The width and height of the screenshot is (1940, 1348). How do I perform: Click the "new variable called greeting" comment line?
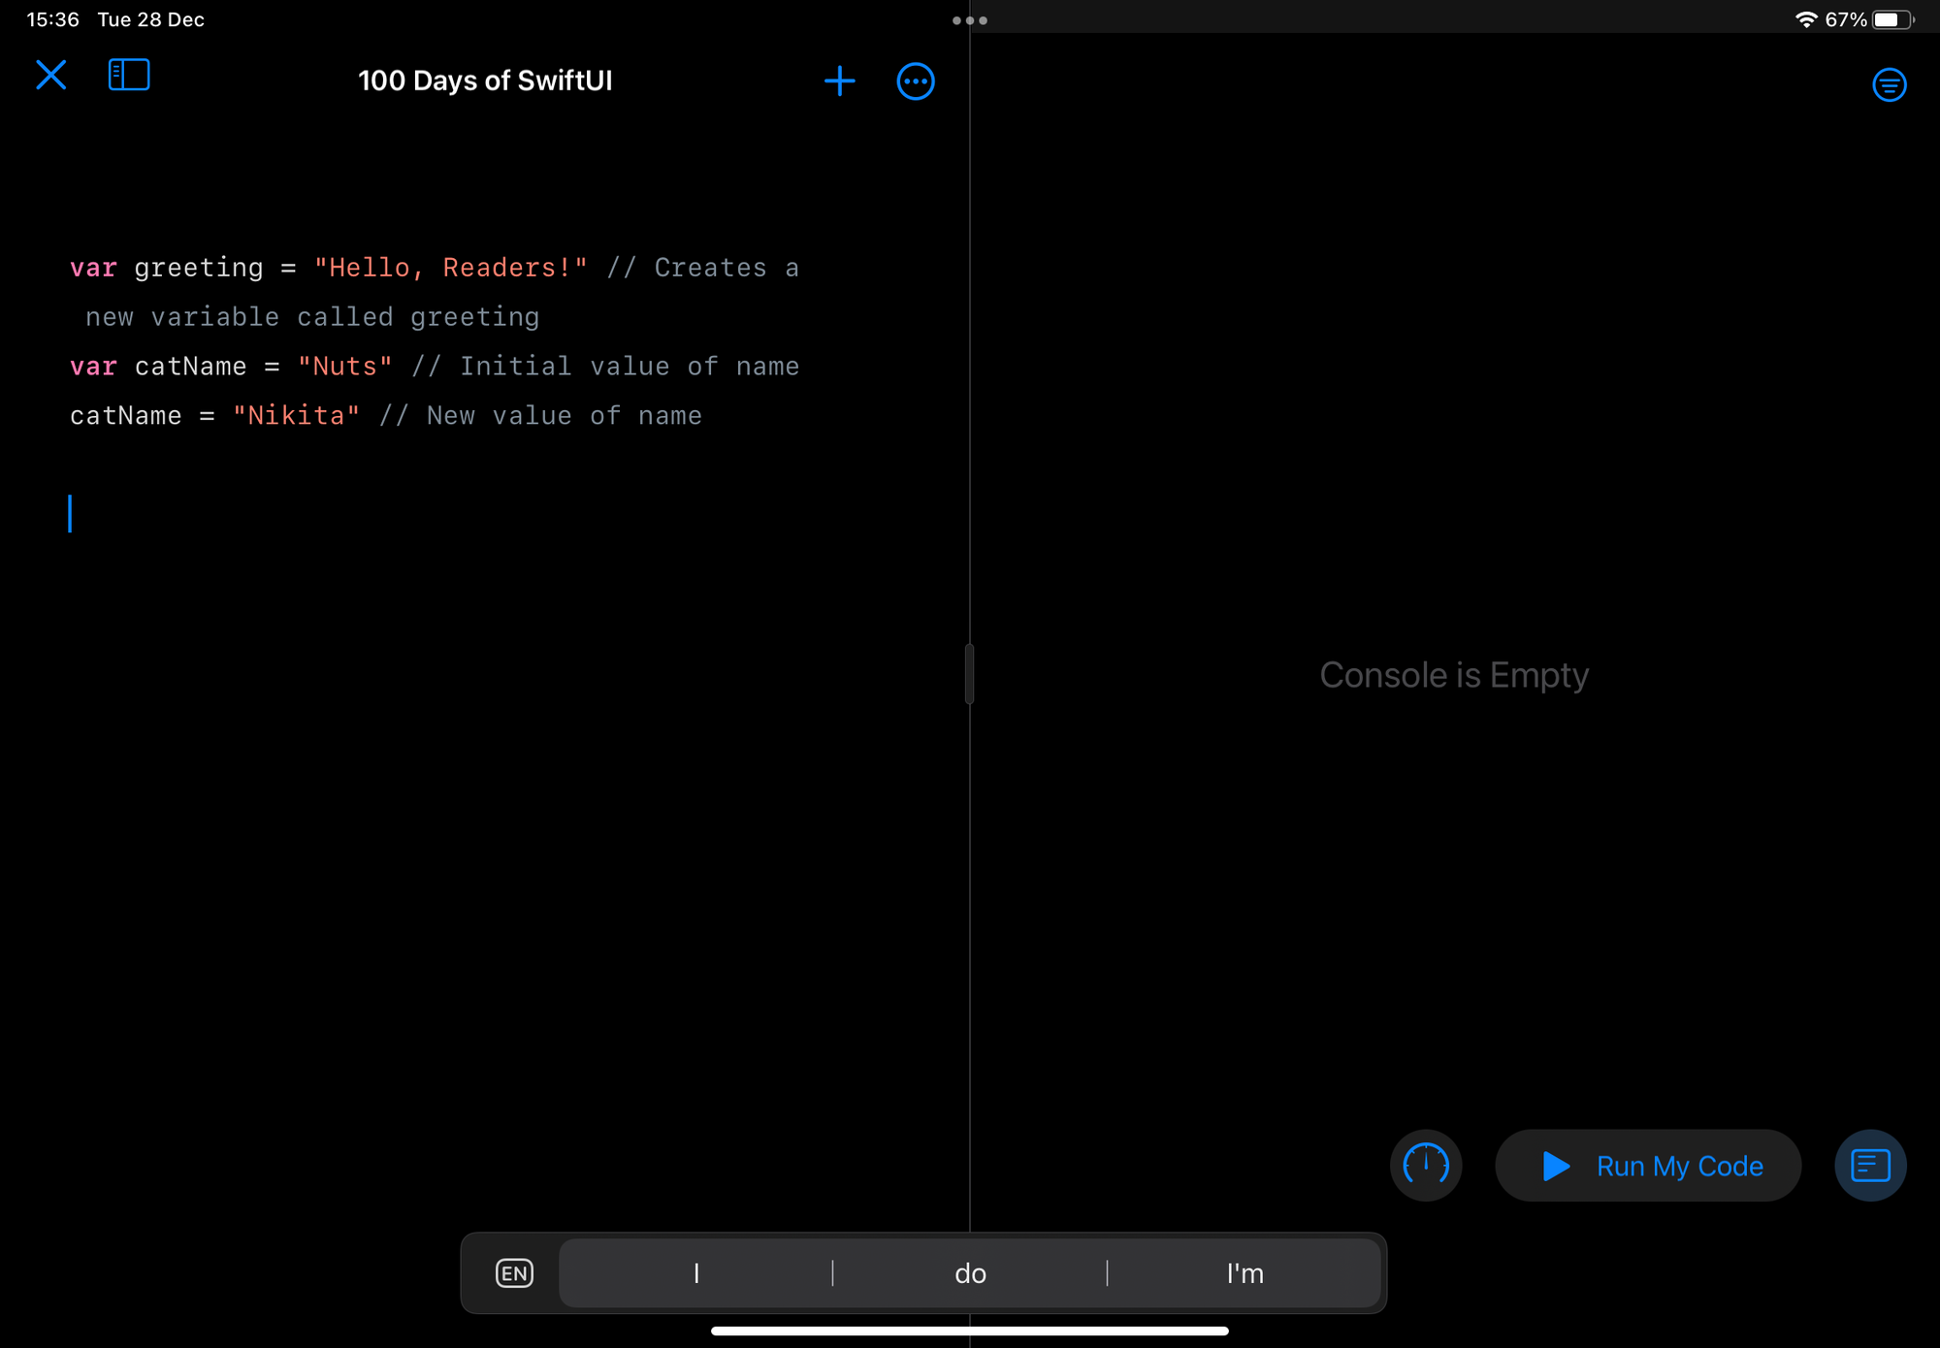point(312,317)
